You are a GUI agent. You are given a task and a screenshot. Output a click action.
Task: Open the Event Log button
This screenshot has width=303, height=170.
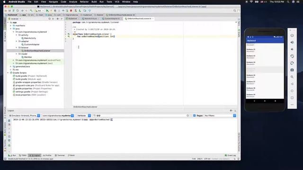pos(230,155)
